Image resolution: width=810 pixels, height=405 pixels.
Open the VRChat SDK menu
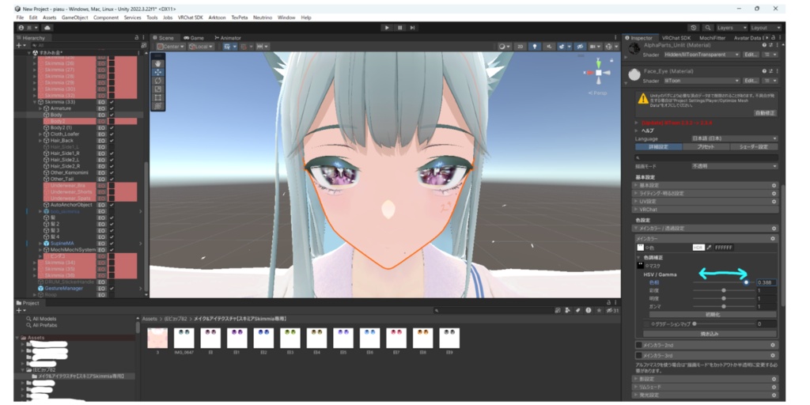tap(191, 17)
